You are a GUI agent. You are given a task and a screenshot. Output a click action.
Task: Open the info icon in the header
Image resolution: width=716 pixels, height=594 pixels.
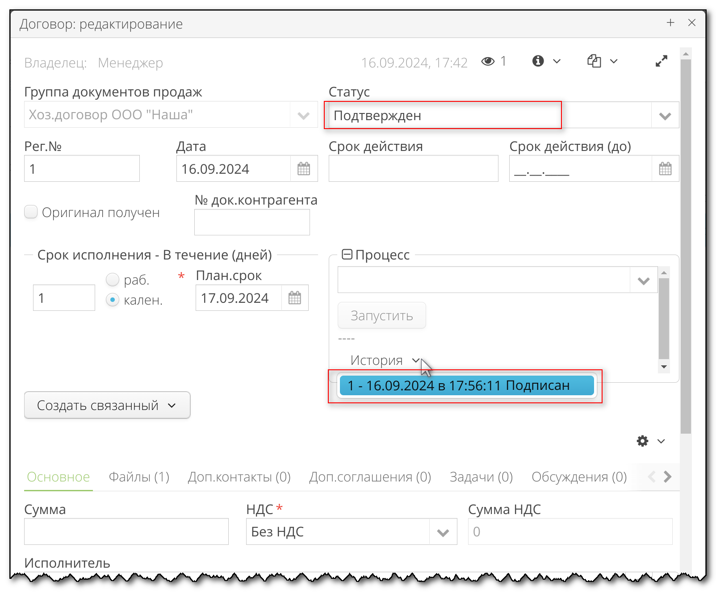pyautogui.click(x=538, y=61)
